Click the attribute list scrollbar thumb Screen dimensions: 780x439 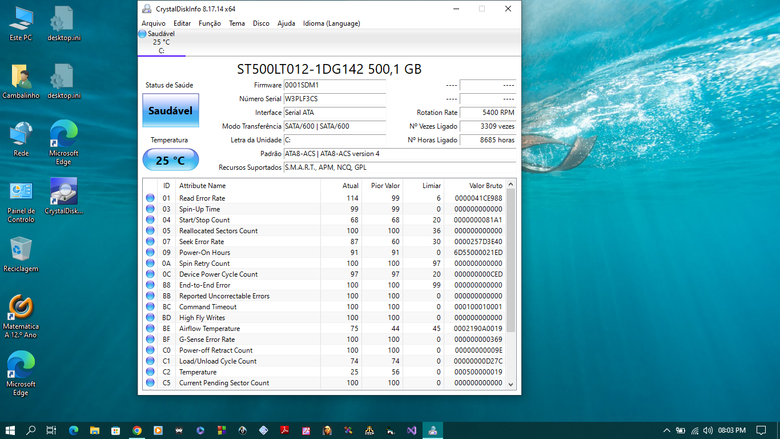(511, 261)
